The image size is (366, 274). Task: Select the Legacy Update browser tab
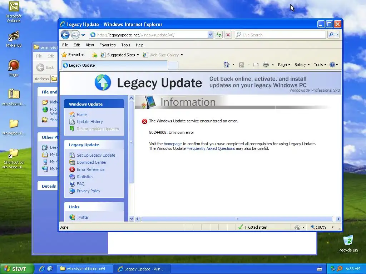point(114,65)
